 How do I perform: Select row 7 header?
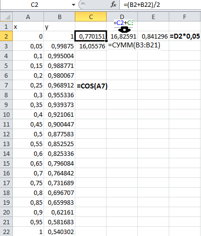[6, 85]
